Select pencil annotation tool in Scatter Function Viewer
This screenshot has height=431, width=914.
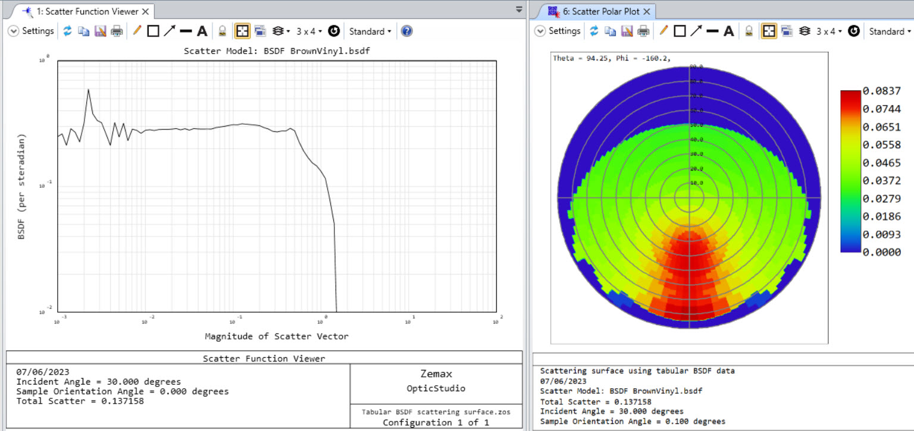coord(137,31)
